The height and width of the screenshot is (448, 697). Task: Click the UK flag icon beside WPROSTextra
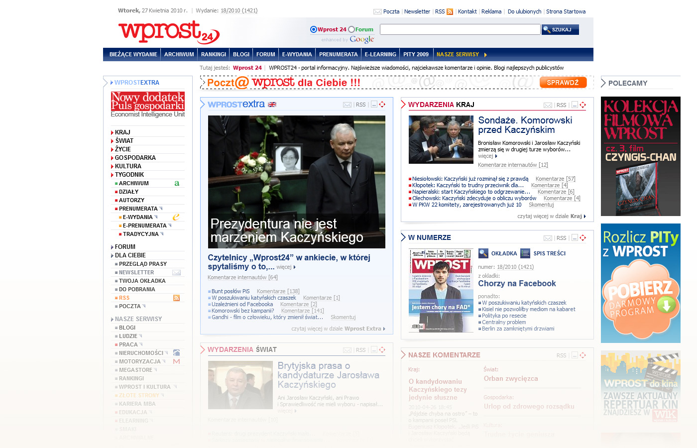click(272, 105)
